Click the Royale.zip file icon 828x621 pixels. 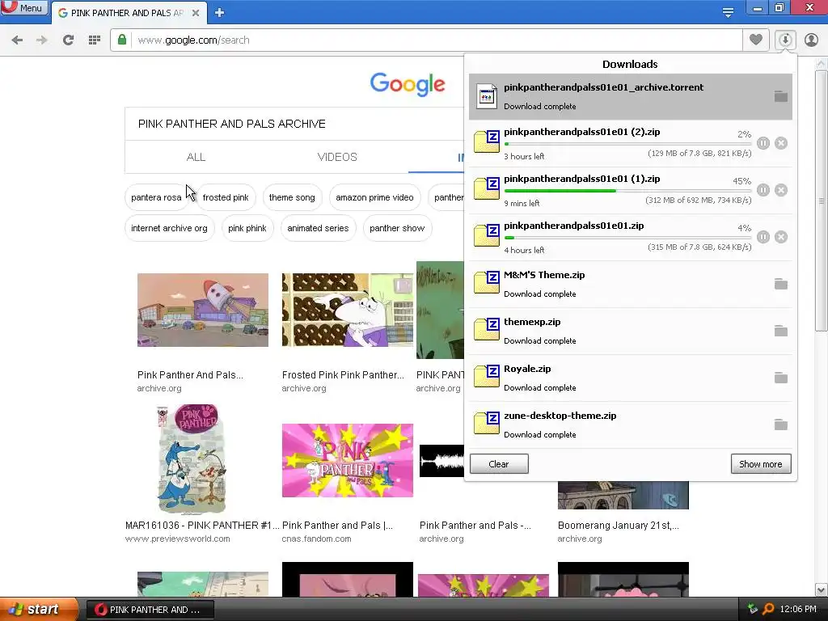click(486, 376)
